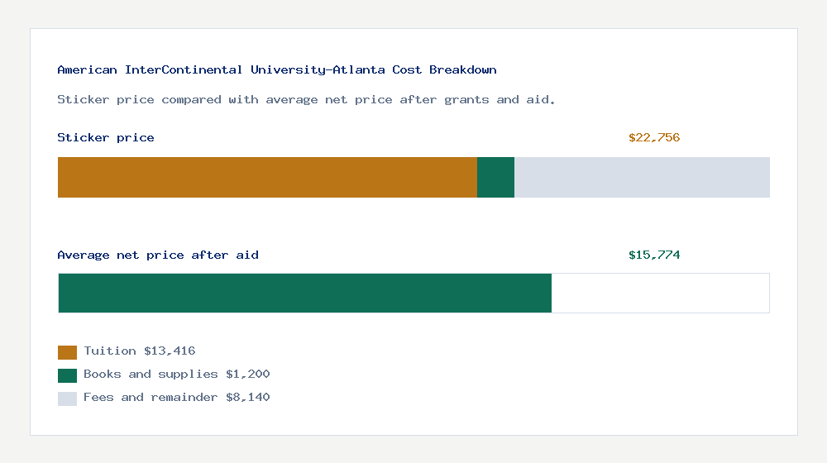
Task: Click the orange Tuition legend swatch
Action: (x=67, y=352)
